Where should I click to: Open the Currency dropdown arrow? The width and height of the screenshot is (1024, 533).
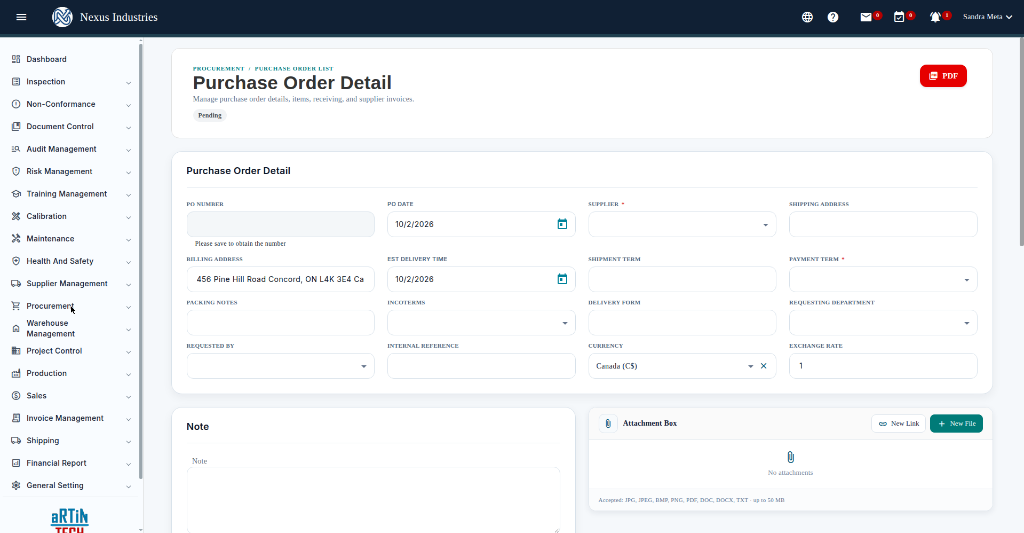coord(751,366)
